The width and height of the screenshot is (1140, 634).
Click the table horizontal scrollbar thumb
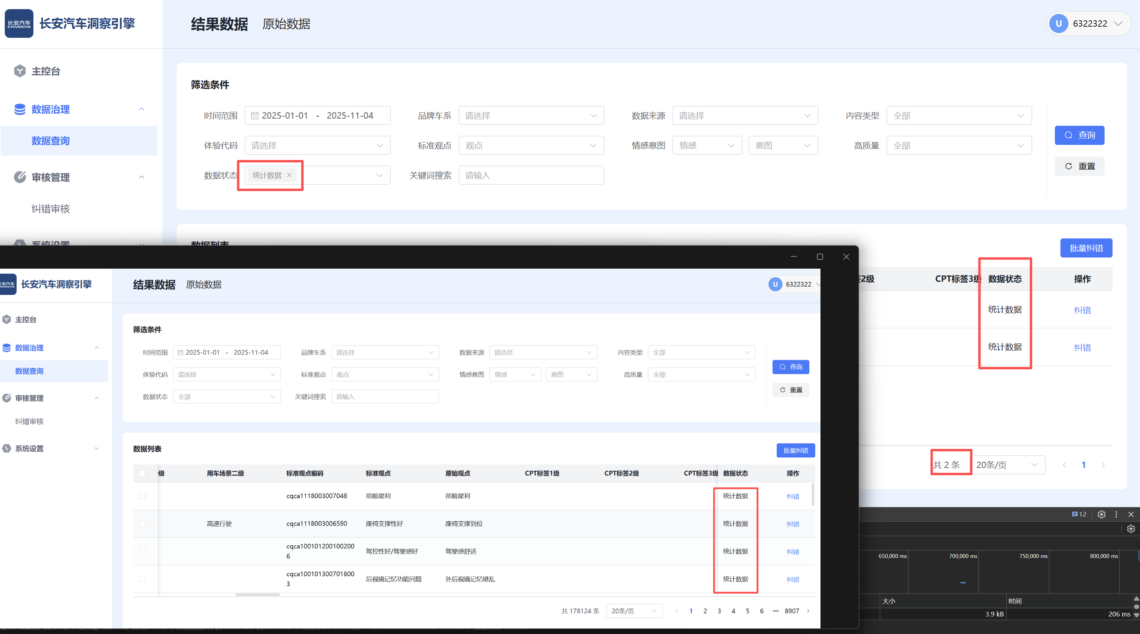pos(257,595)
